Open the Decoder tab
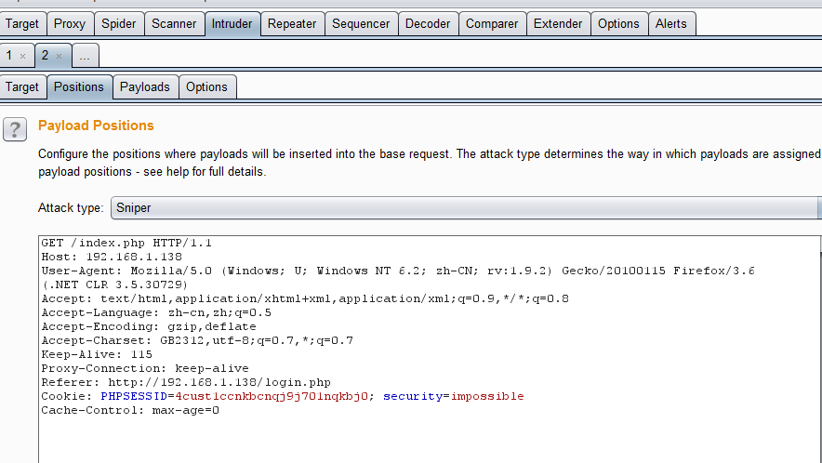 coord(428,24)
